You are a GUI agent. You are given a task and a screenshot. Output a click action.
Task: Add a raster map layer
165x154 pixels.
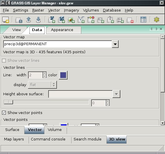point(52,20)
